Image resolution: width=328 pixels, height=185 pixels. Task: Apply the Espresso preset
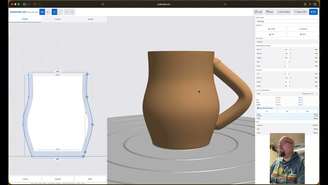(303, 29)
